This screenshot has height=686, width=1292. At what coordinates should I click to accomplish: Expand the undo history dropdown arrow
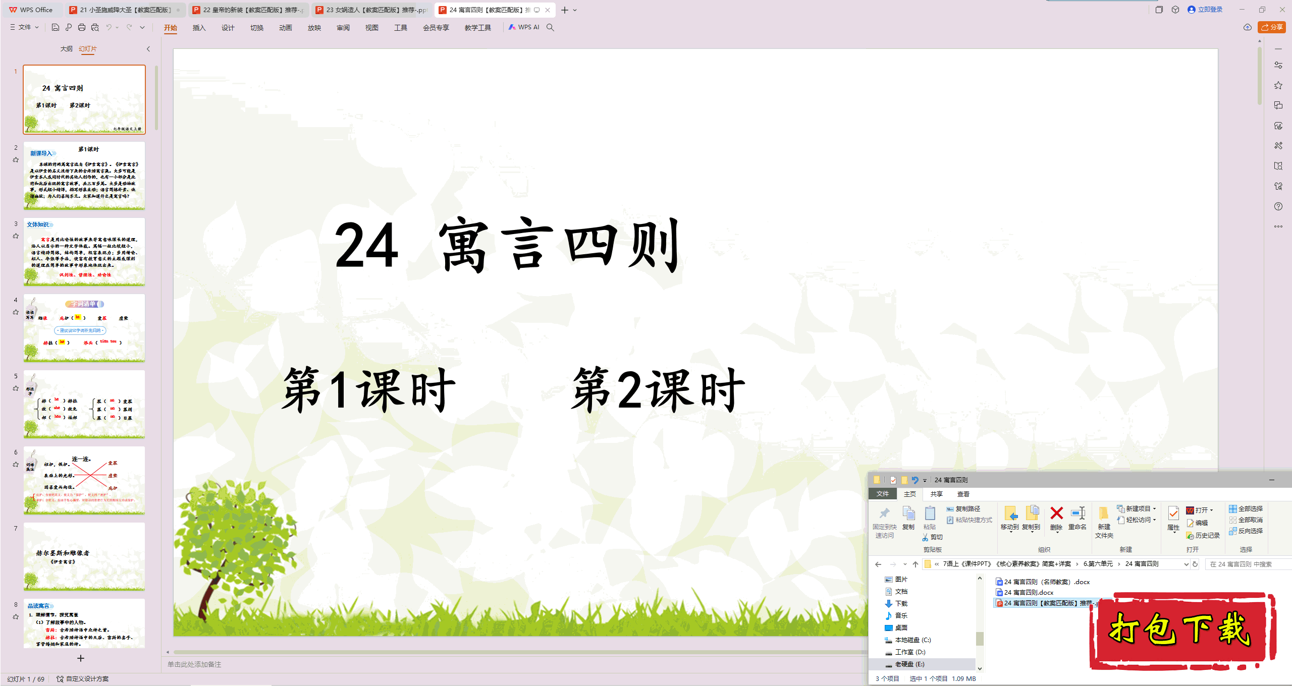pos(117,27)
